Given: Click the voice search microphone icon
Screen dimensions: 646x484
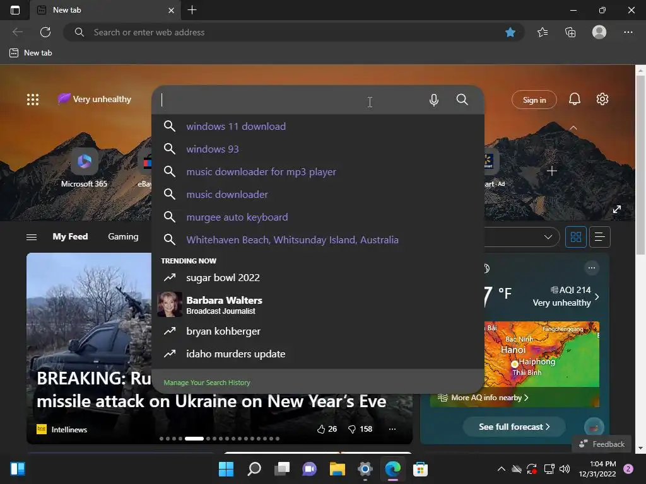Looking at the screenshot, I should click(434, 100).
